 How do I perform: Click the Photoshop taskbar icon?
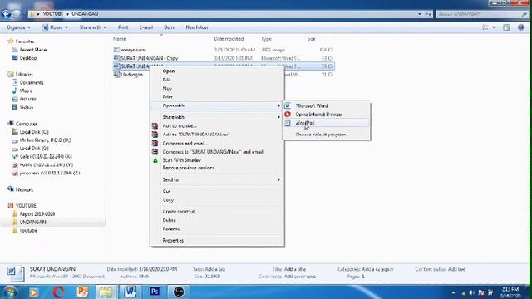[x=155, y=292]
